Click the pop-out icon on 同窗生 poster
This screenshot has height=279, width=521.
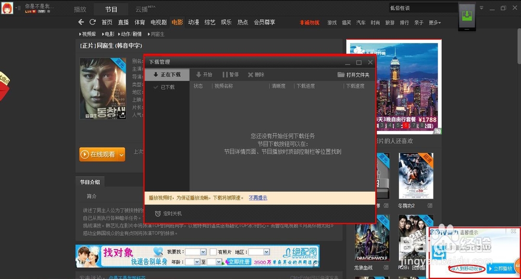(x=122, y=115)
